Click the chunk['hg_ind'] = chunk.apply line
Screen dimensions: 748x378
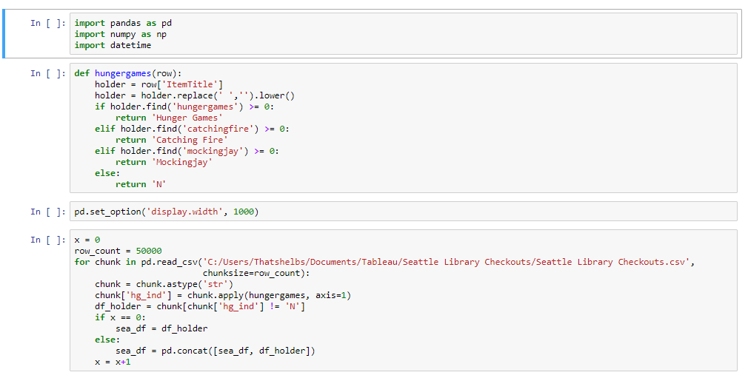(223, 295)
